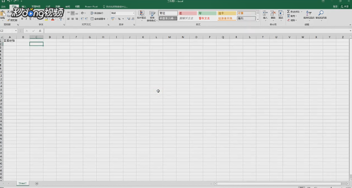Switch to the 插入 (Insert) ribbon tab
352x188 pixels.
[24, 6]
